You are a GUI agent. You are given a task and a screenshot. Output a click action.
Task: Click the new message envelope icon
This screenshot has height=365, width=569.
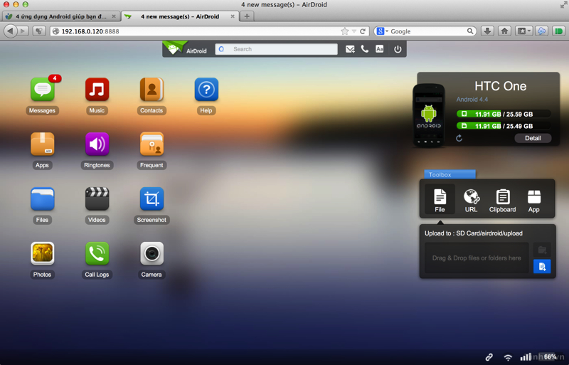pos(350,49)
